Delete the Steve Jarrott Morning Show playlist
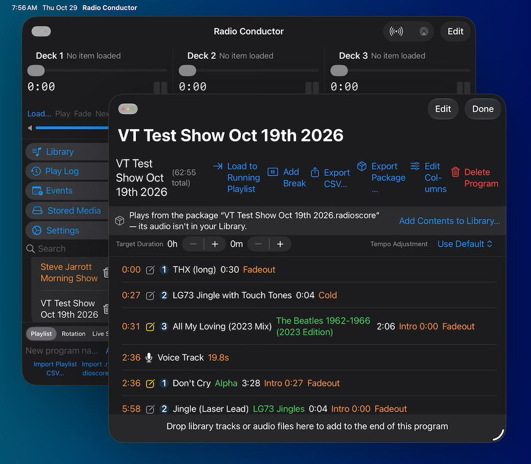Screen dimensions: 531x464 (106, 272)
